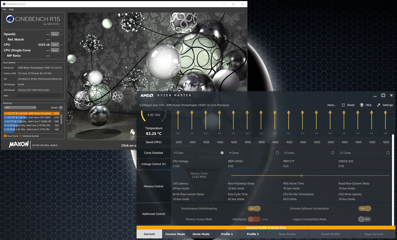Image resolution: width=397 pixels, height=240 pixels.
Task: Click the Memory Clock slider handle
Action: click(302, 175)
